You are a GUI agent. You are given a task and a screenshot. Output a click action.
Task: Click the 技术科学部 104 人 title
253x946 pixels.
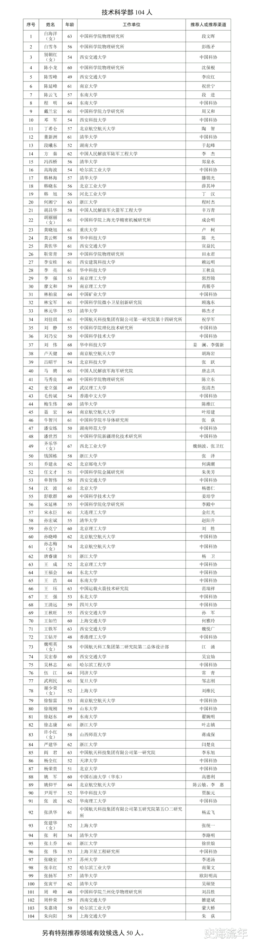click(126, 12)
